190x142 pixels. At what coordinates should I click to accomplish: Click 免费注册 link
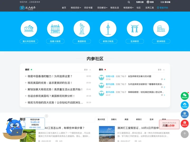point(140,2)
